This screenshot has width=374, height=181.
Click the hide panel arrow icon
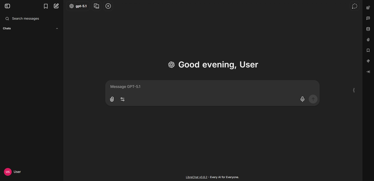[x=368, y=72]
